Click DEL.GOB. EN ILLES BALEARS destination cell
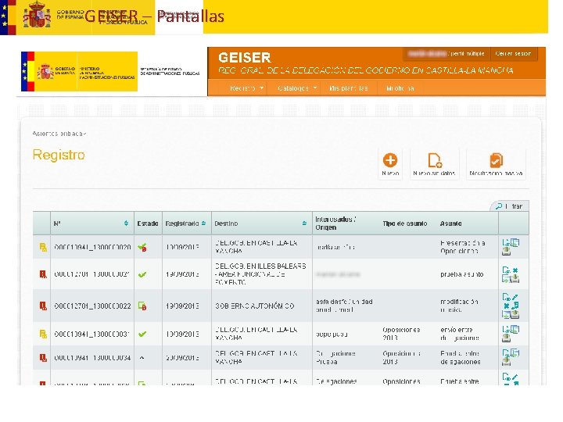This screenshot has width=563, height=422. pos(260,274)
